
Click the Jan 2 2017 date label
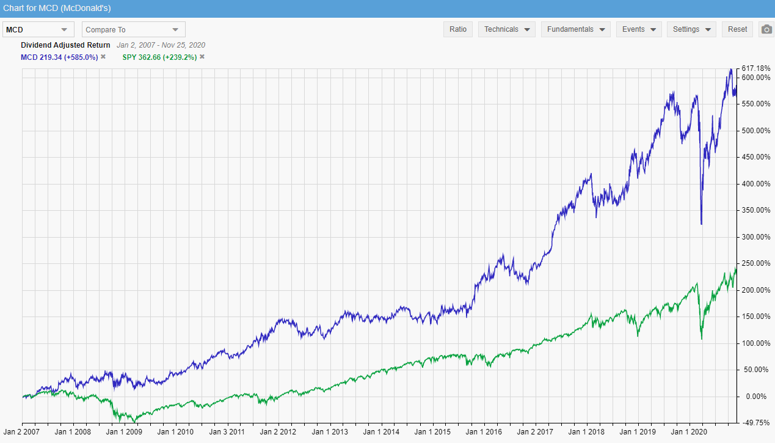pos(537,431)
